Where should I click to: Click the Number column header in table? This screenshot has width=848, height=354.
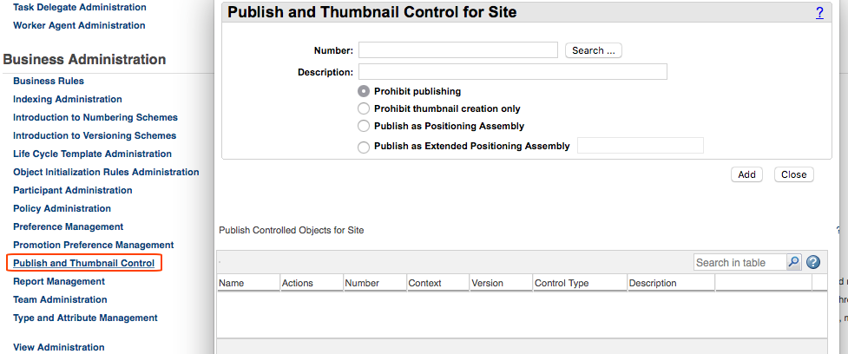coord(363,283)
